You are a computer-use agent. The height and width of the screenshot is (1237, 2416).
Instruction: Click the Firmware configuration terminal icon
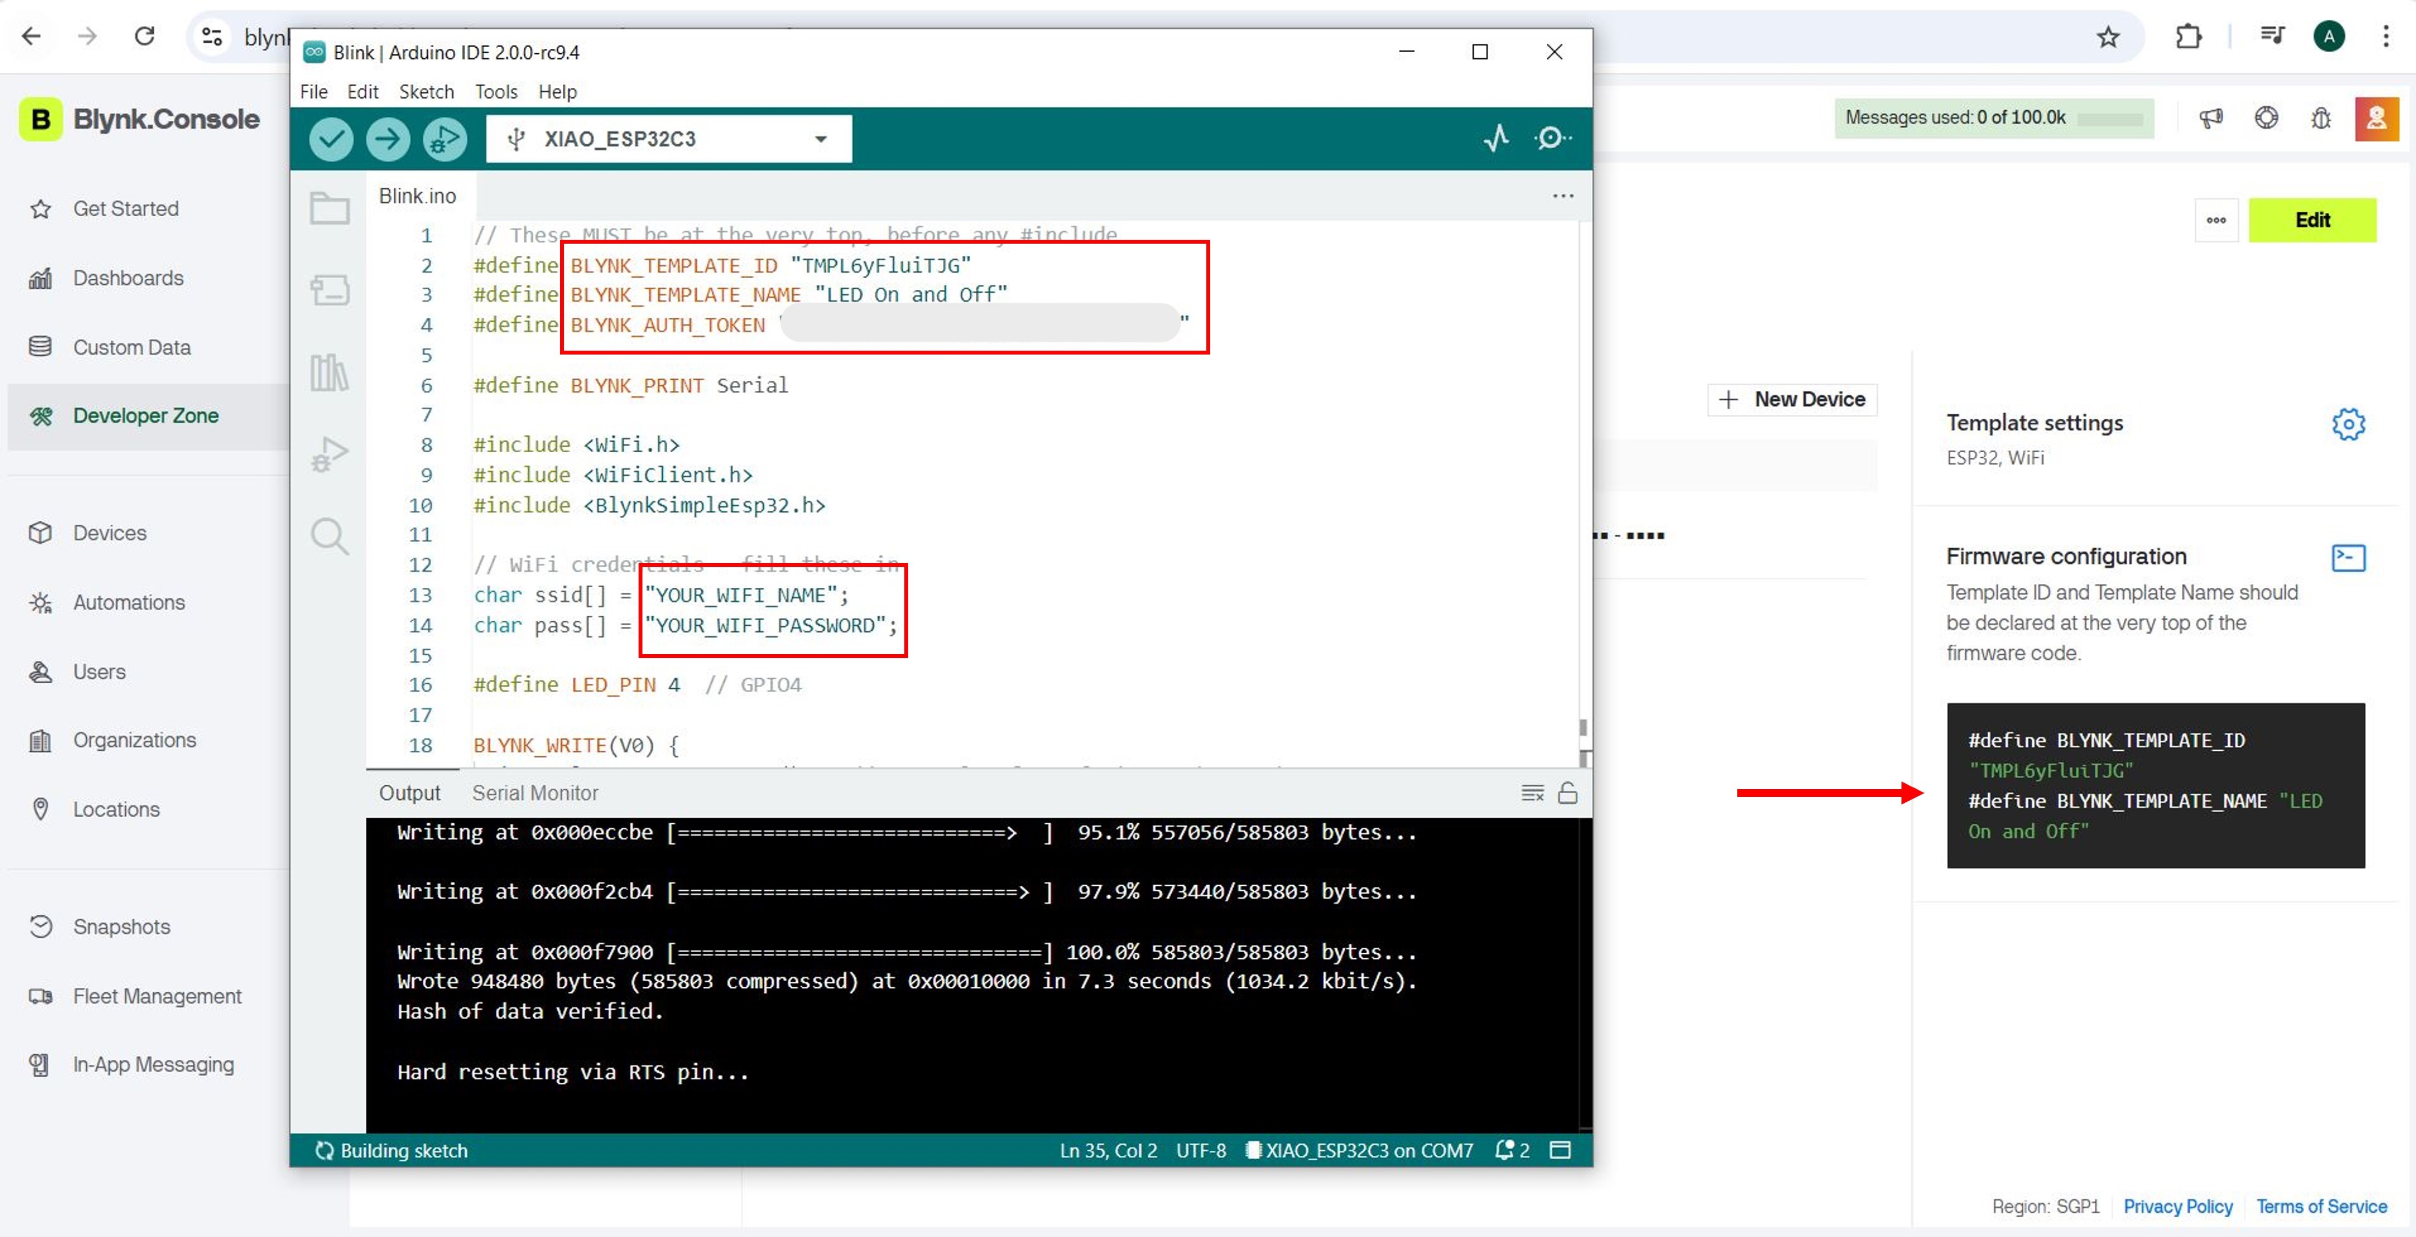pyautogui.click(x=2348, y=558)
